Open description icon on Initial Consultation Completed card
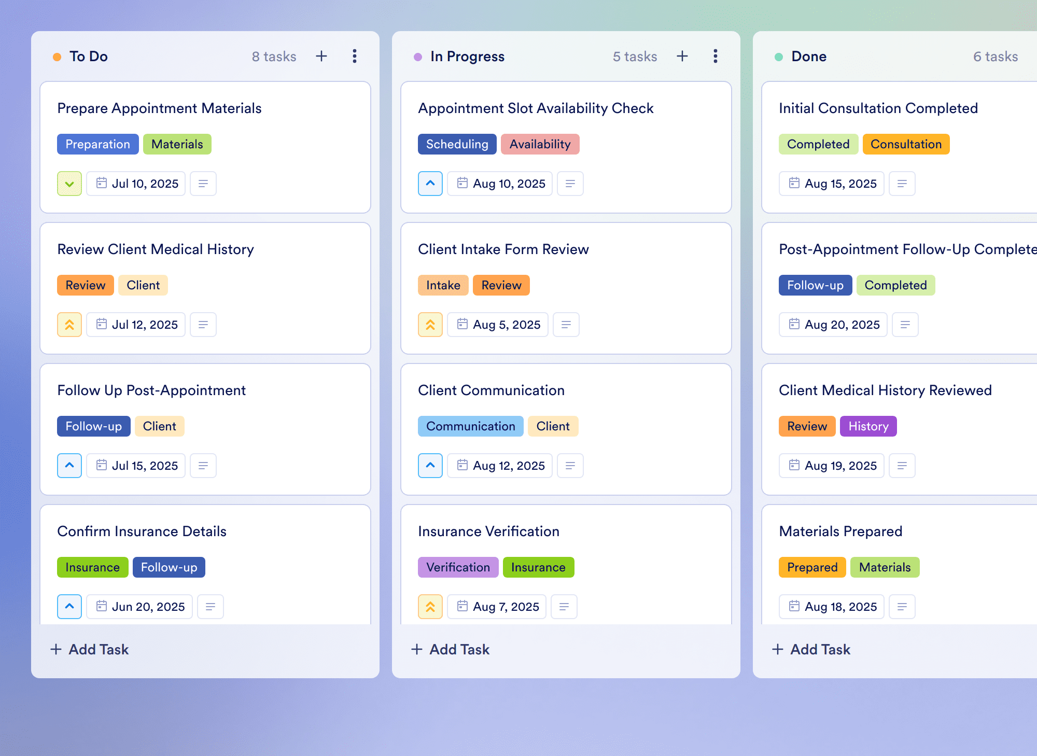1037x756 pixels. coord(902,184)
